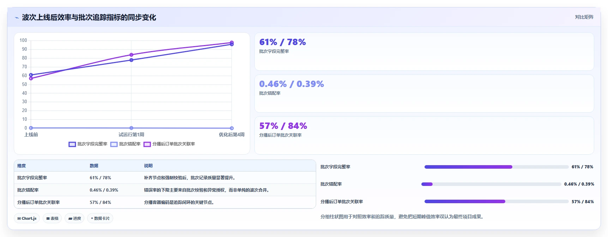Click the table value 61% / 78%

tap(100, 178)
